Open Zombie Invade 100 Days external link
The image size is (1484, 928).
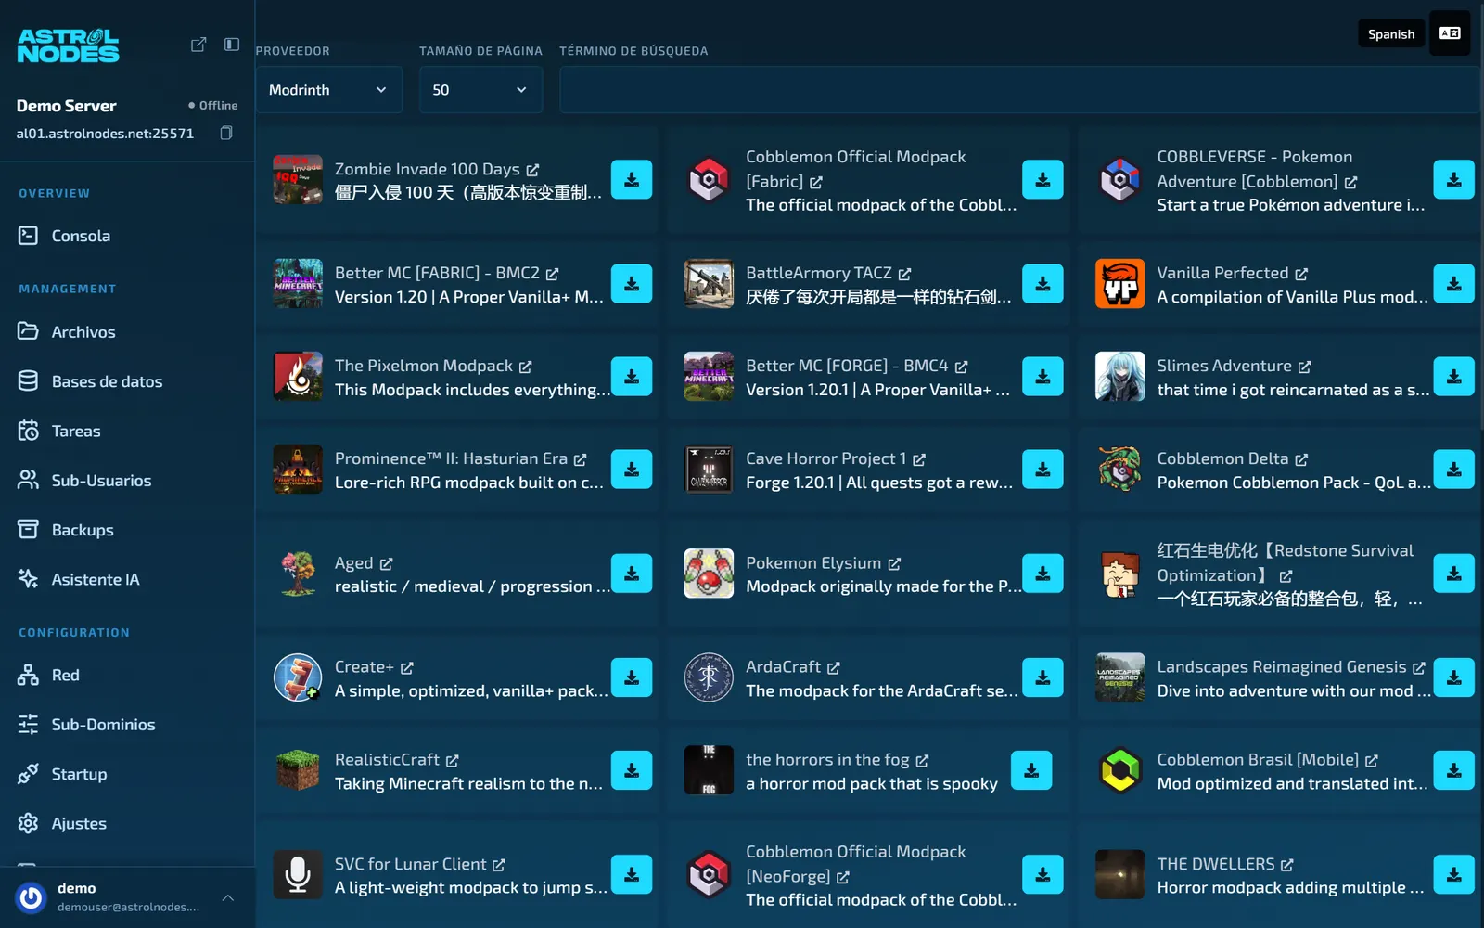pos(532,170)
